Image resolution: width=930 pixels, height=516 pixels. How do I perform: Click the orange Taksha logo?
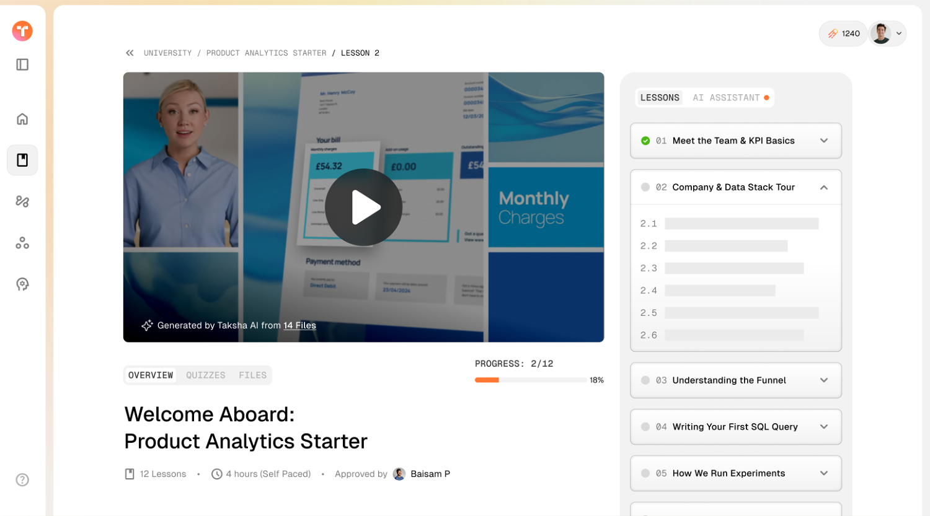pyautogui.click(x=22, y=31)
